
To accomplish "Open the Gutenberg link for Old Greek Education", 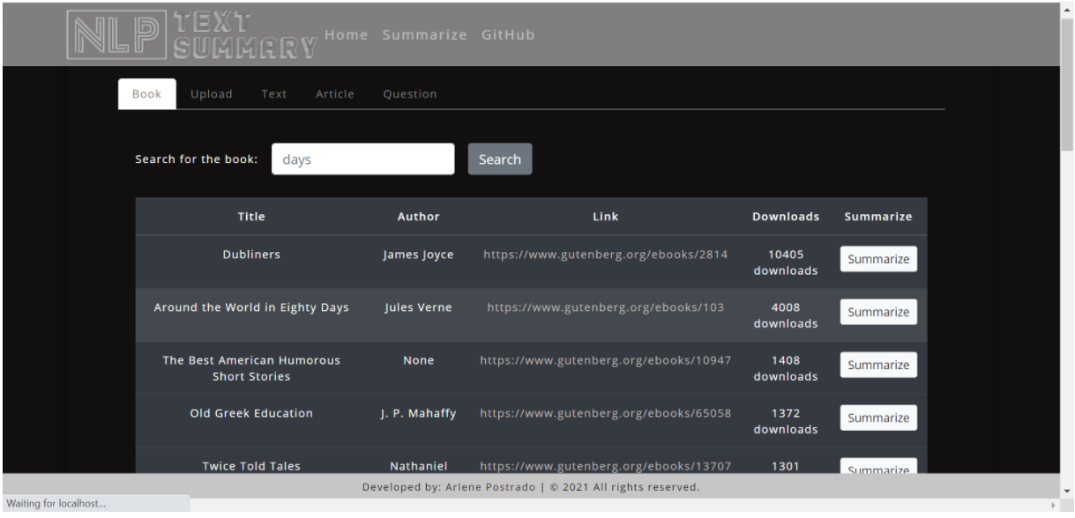I will [x=605, y=412].
